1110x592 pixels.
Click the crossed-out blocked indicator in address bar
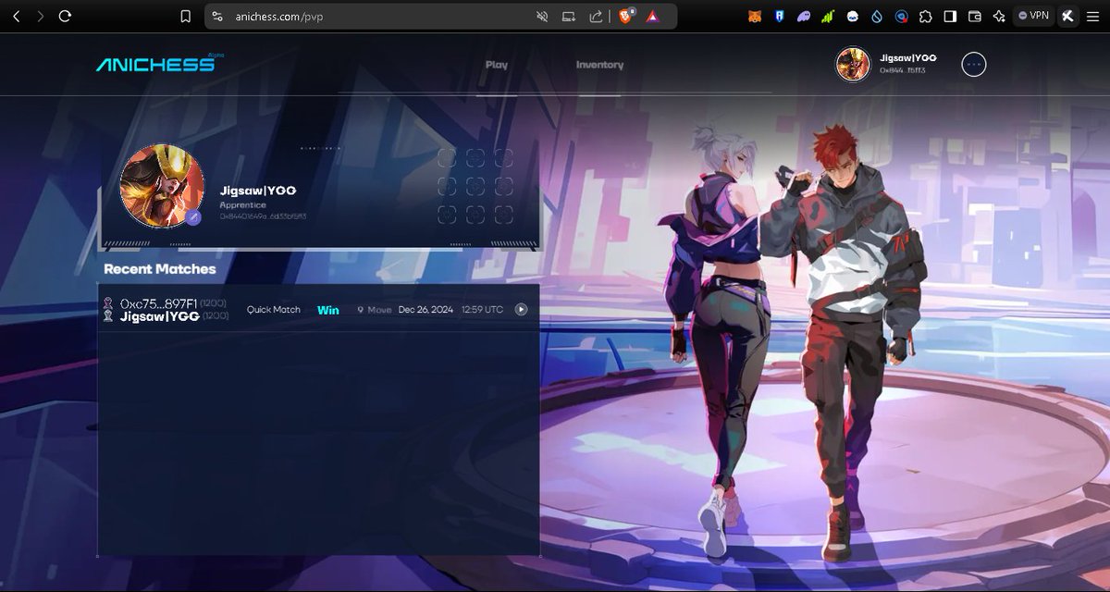click(542, 17)
